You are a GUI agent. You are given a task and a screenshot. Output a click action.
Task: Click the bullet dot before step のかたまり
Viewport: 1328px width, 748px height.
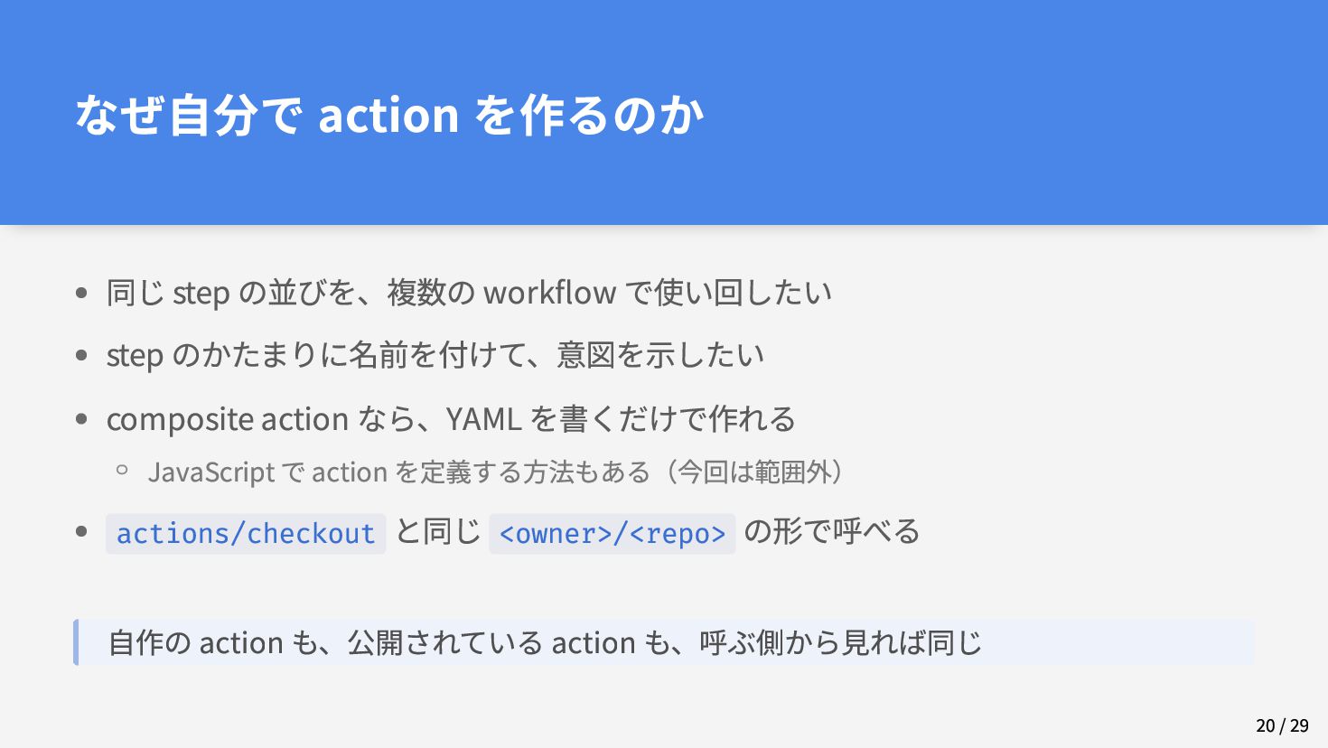coord(82,355)
